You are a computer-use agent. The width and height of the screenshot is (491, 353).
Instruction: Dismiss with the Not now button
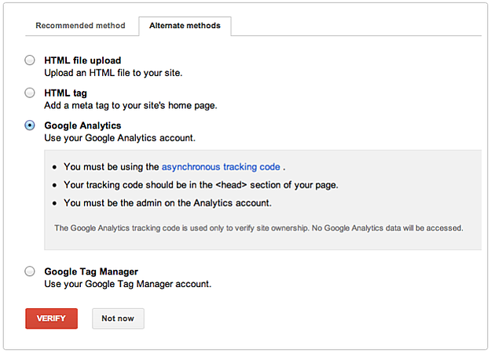pos(118,318)
